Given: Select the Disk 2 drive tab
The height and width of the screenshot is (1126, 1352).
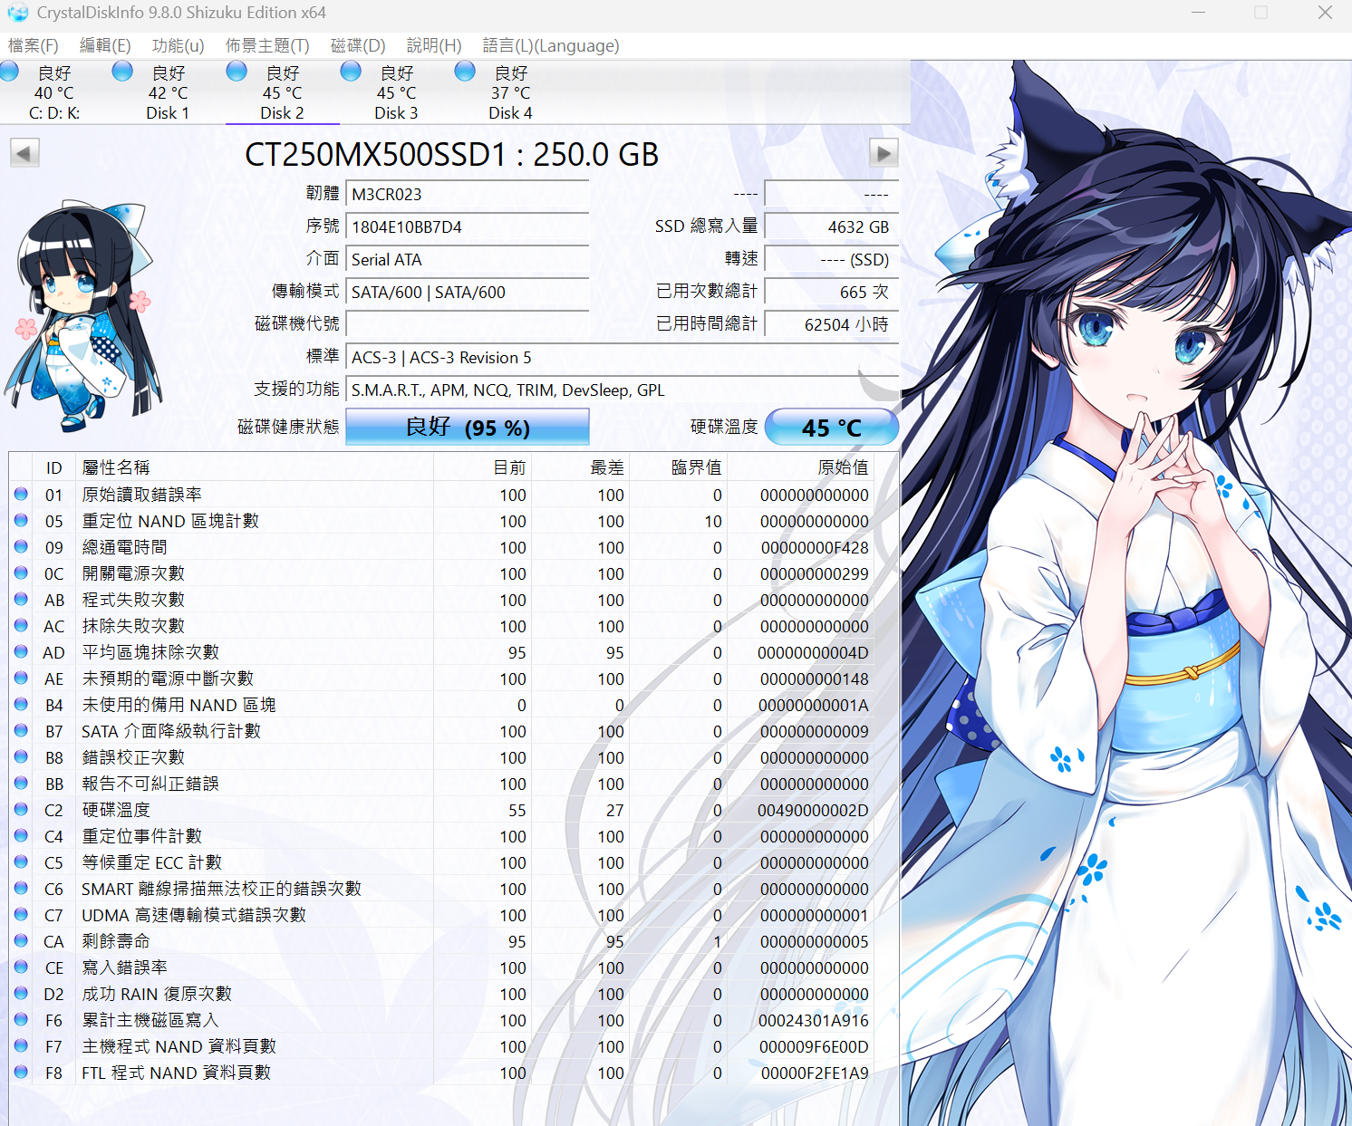Looking at the screenshot, I should coord(282,93).
